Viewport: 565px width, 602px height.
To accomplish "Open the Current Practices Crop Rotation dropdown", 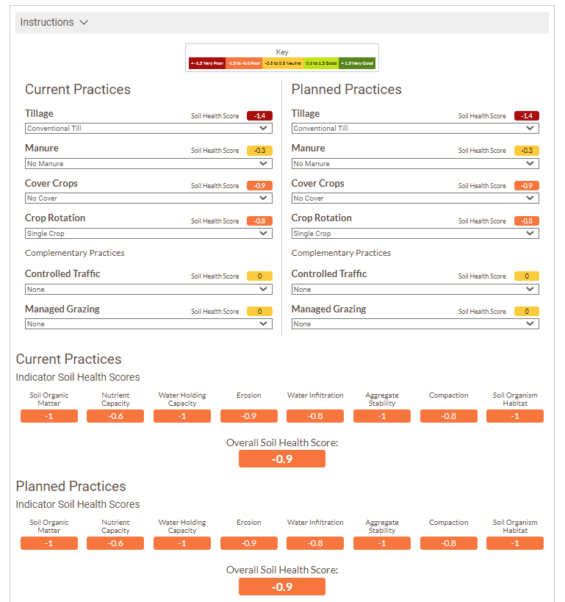I will click(148, 234).
